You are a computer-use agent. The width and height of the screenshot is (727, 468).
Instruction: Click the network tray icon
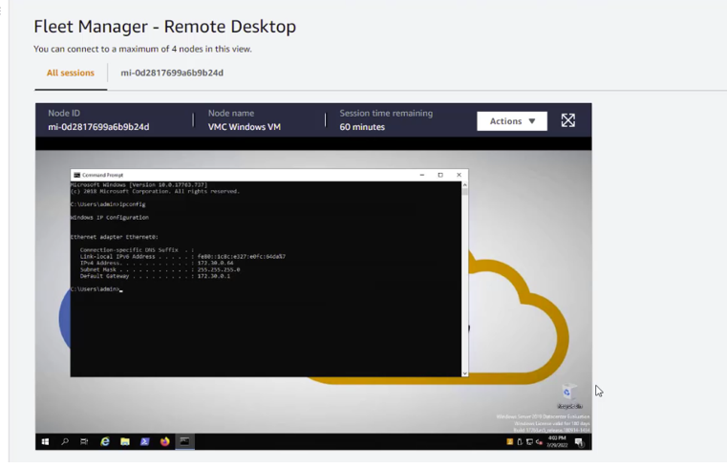coord(529,442)
